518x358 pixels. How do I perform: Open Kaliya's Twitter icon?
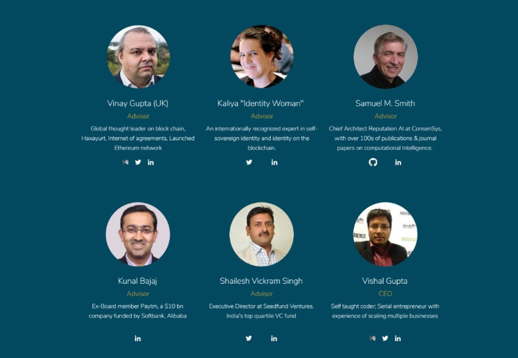[249, 162]
